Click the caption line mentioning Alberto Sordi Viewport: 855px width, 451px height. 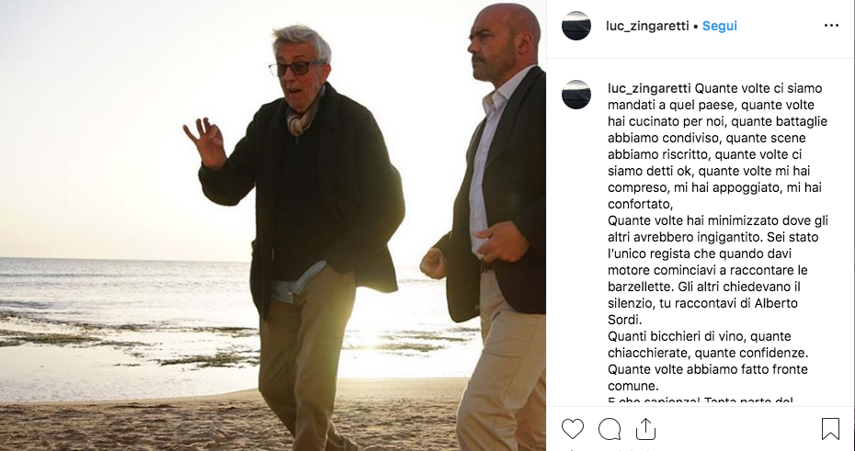(x=703, y=311)
